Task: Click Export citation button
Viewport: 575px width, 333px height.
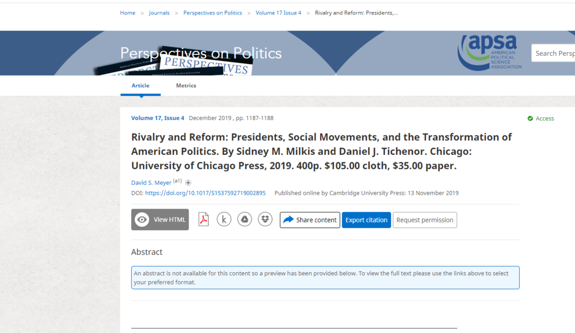Action: point(366,220)
